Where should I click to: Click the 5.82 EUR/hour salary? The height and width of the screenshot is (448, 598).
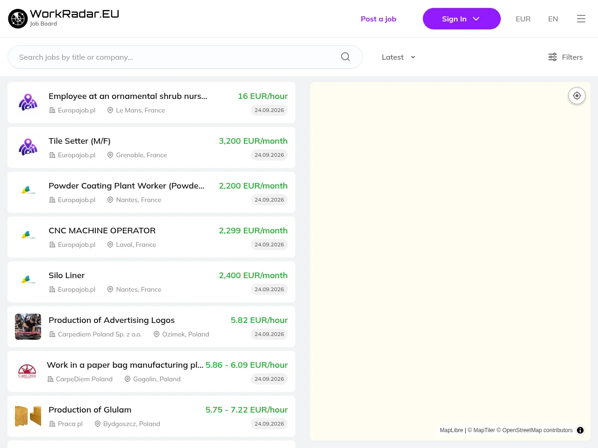coord(259,320)
